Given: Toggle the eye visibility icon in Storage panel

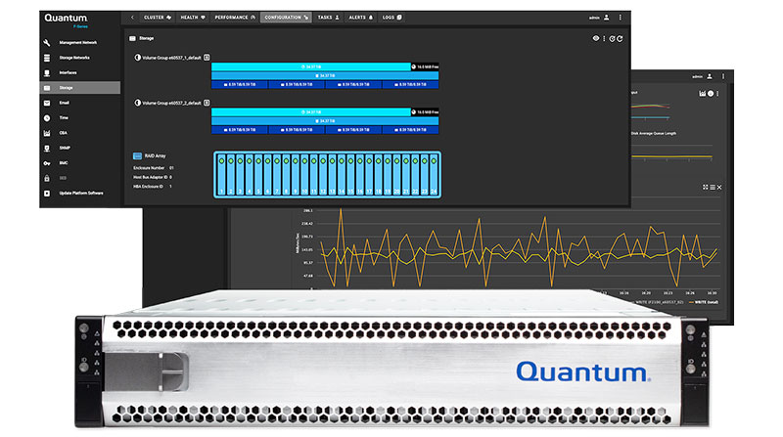Looking at the screenshot, I should 596,38.
